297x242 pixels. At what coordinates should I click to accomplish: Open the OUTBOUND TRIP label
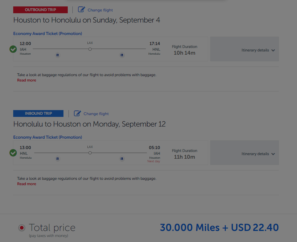pyautogui.click(x=40, y=10)
